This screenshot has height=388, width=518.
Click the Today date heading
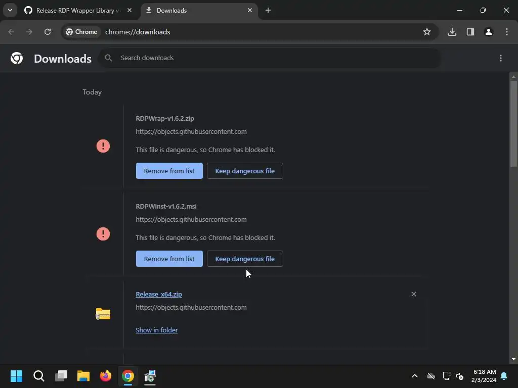(92, 92)
